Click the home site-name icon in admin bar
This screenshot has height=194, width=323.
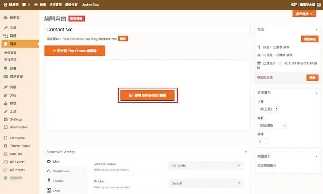(x=11, y=5)
